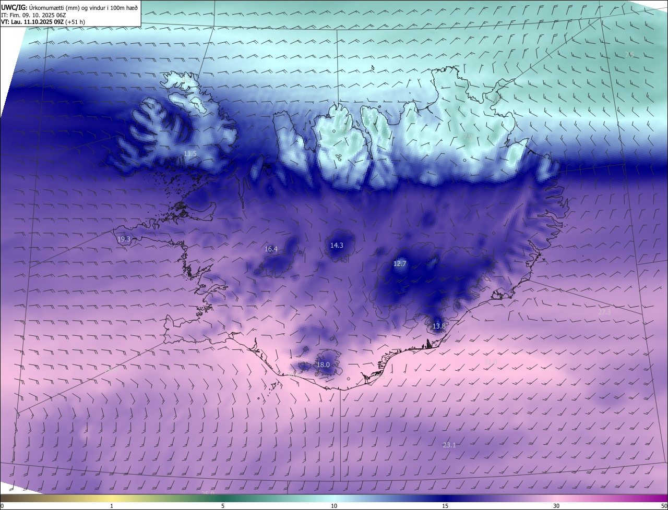Pick the 16.4 precipitable water value
This screenshot has height=510, width=668.
click(271, 249)
